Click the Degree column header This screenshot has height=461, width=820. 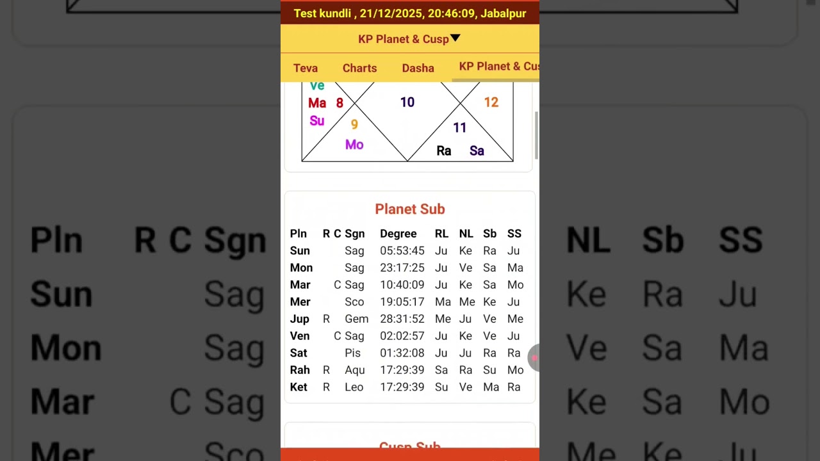point(398,234)
